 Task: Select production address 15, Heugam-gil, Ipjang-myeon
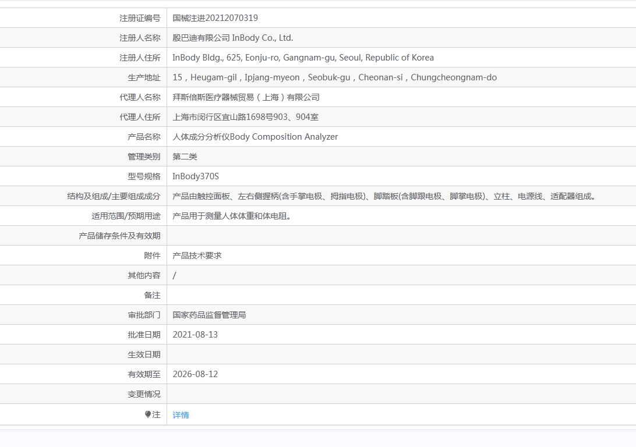(x=335, y=77)
